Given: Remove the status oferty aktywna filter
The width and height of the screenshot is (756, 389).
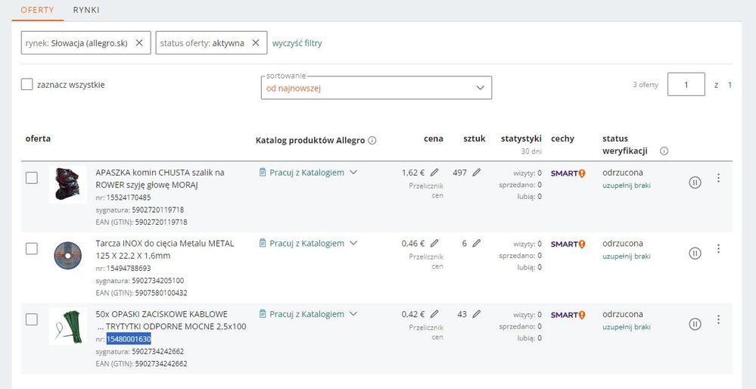Looking at the screenshot, I should point(256,43).
